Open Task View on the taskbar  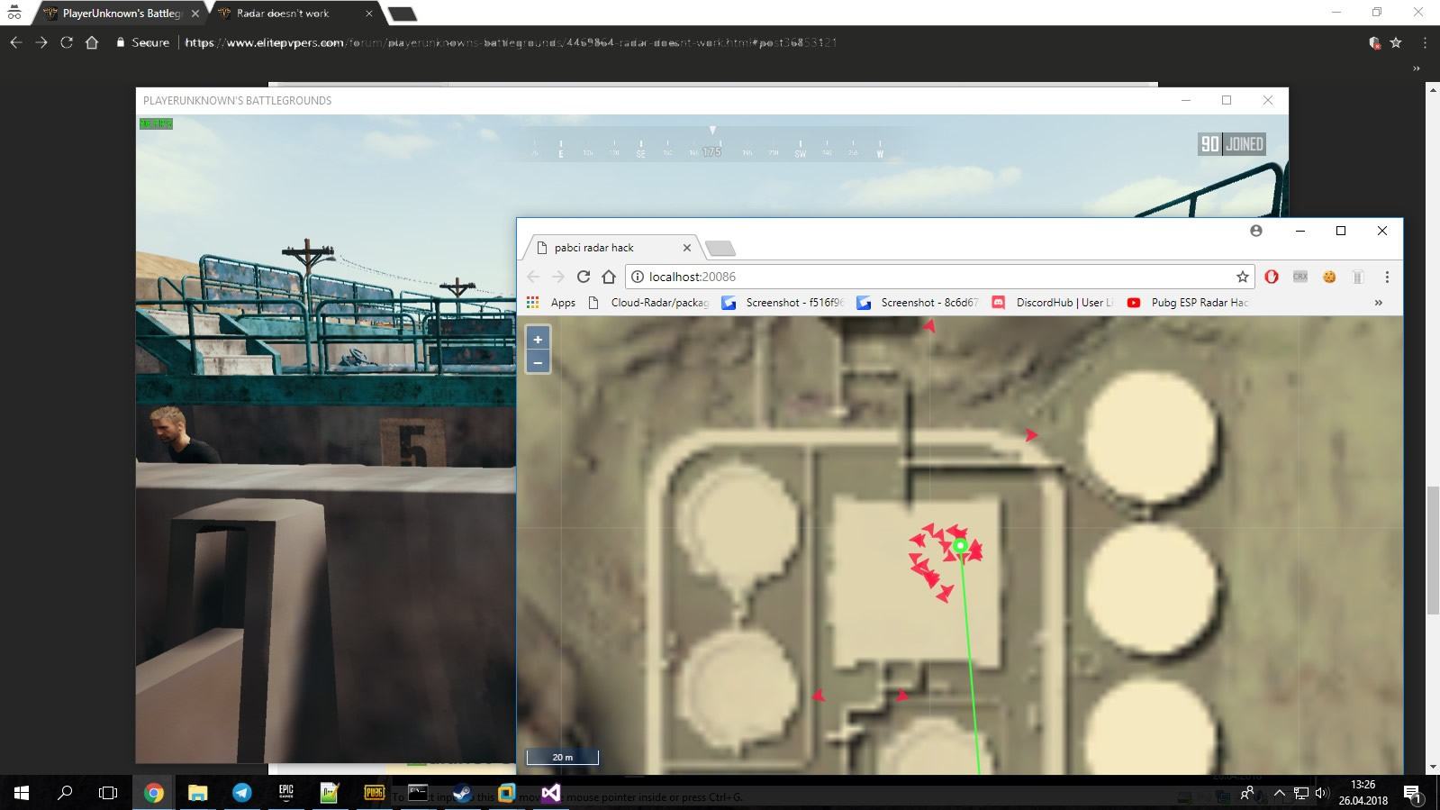(x=108, y=793)
